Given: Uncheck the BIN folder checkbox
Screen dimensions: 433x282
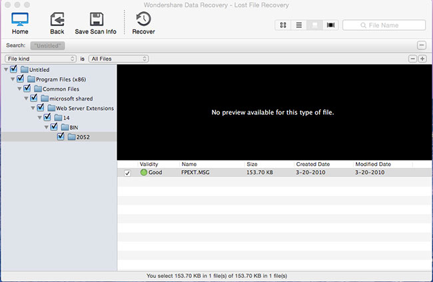Looking at the screenshot, I should [x=54, y=127].
